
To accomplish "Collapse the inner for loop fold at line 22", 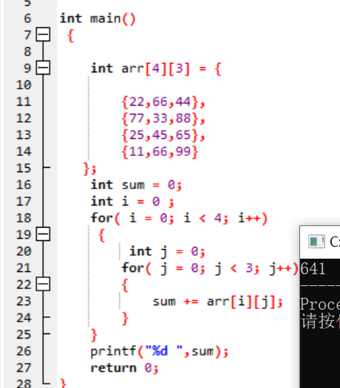I will click(x=43, y=284).
